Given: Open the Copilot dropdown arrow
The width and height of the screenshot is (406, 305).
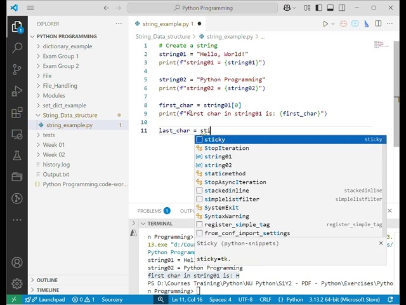Looking at the screenshot, I should [294, 8].
